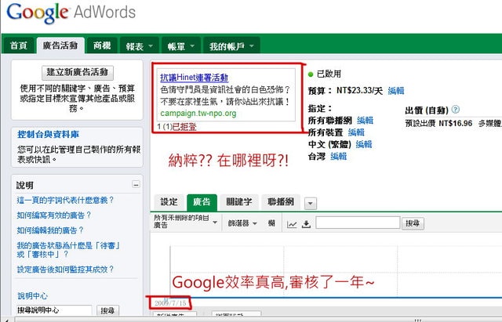Image resolution: width=502 pixels, height=322 pixels.
Task: Click the 搜尋 button beside ads search field
Action: 413,223
